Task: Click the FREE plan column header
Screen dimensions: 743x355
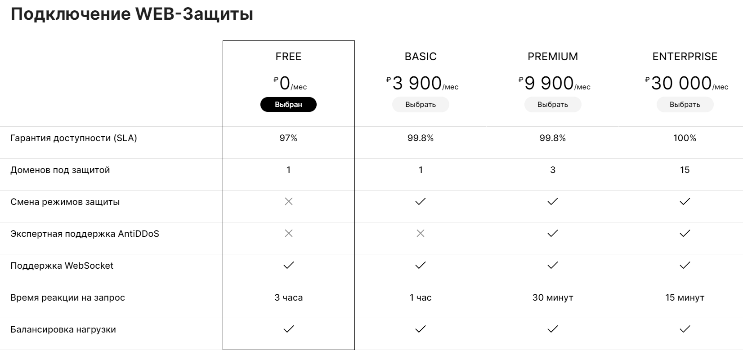Action: (288, 57)
